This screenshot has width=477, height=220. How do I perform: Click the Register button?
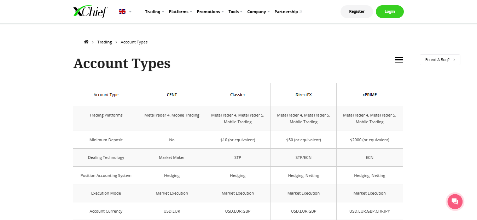356,12
